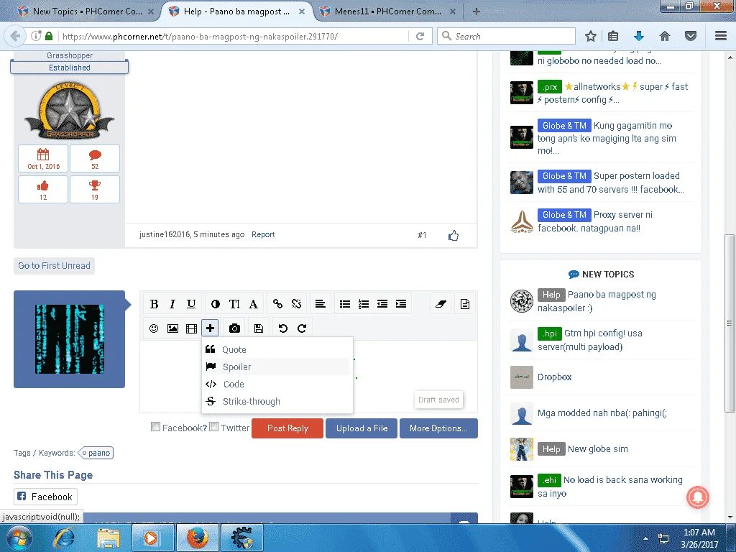The width and height of the screenshot is (736, 552).
Task: Open the font family dropdown
Action: pos(253,304)
